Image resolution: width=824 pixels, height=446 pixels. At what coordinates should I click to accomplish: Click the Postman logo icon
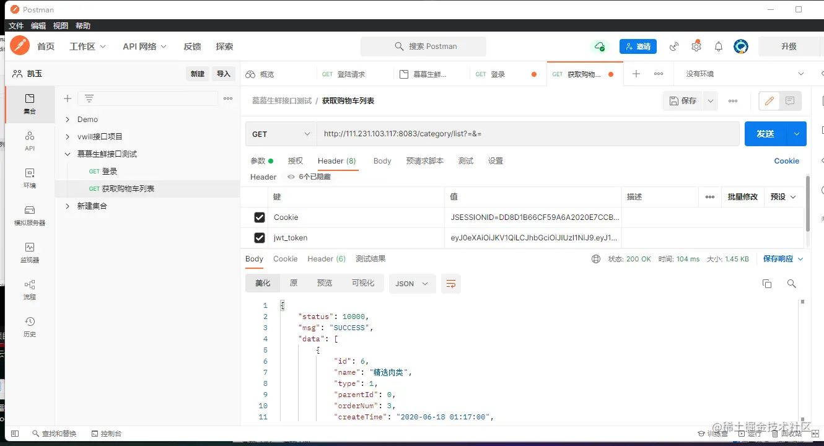tap(20, 46)
